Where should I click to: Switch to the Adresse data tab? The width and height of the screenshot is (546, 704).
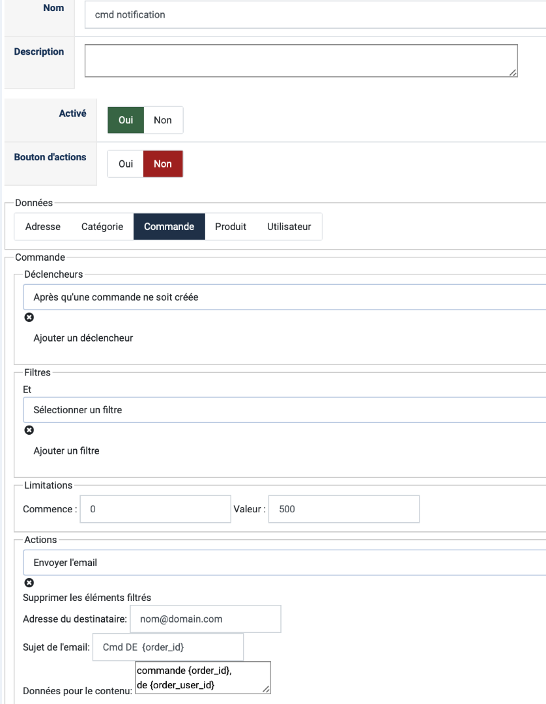click(43, 227)
